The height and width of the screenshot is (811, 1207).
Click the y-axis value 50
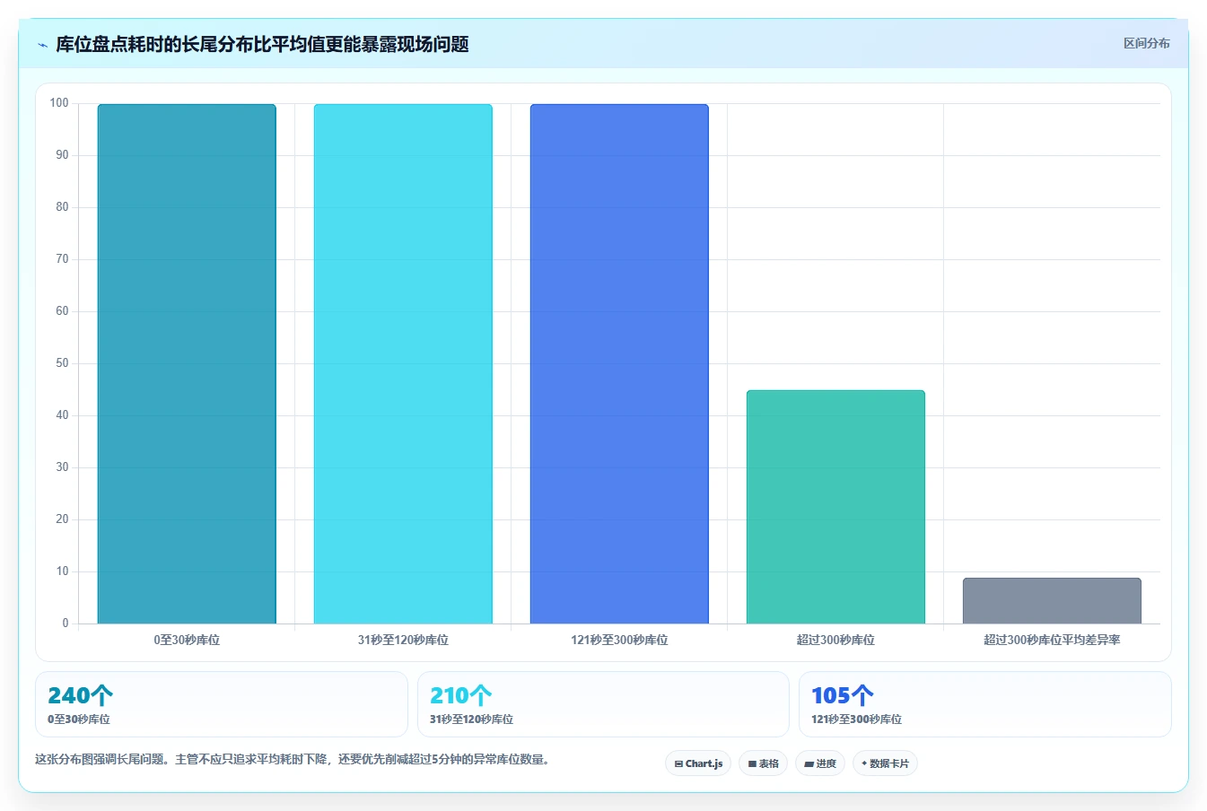pos(62,363)
